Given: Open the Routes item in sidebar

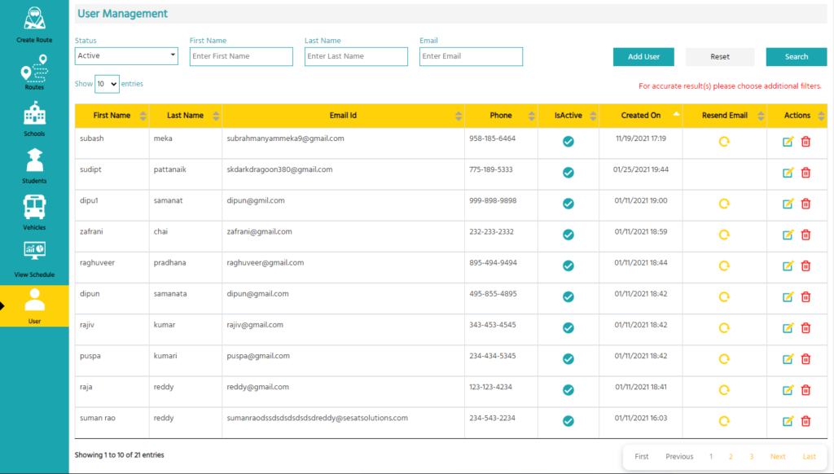Looking at the screenshot, I should (34, 70).
